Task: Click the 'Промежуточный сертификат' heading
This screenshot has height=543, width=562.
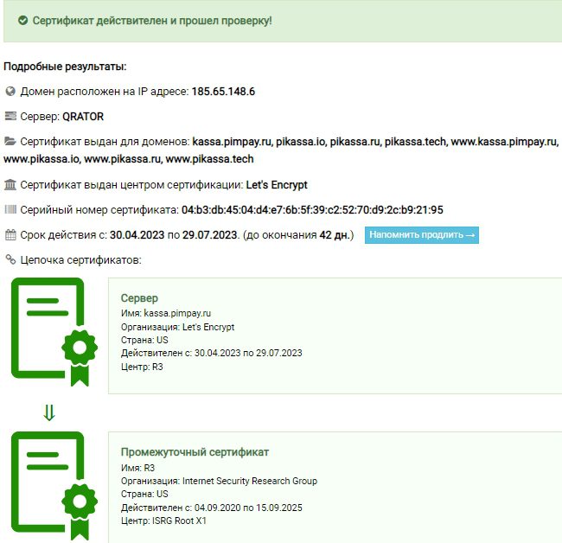Action: (195, 452)
